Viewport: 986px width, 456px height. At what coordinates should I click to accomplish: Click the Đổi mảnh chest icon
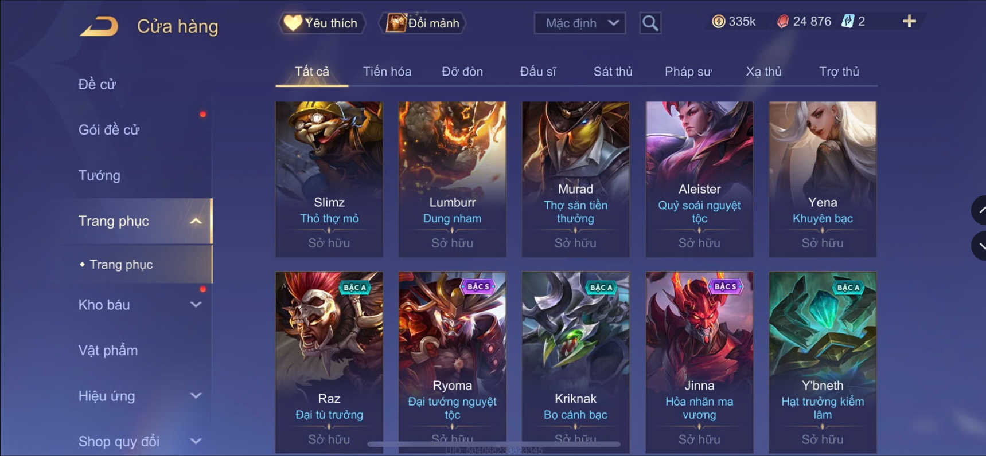click(x=396, y=23)
